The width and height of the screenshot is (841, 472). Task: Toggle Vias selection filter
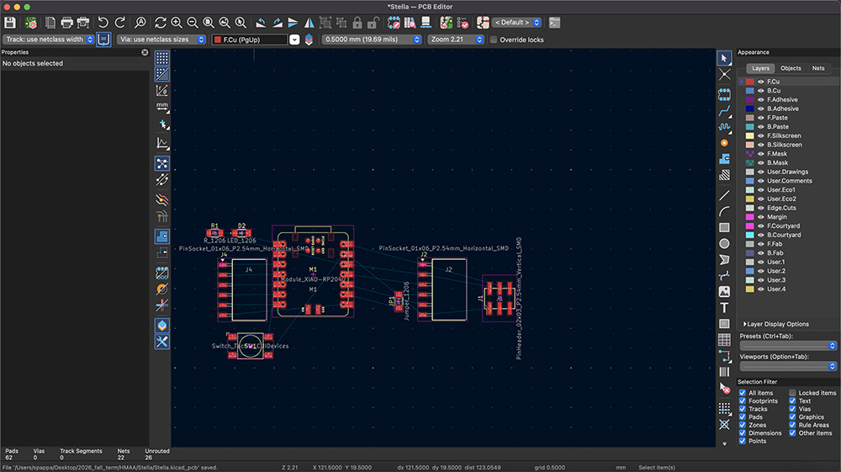tap(792, 409)
